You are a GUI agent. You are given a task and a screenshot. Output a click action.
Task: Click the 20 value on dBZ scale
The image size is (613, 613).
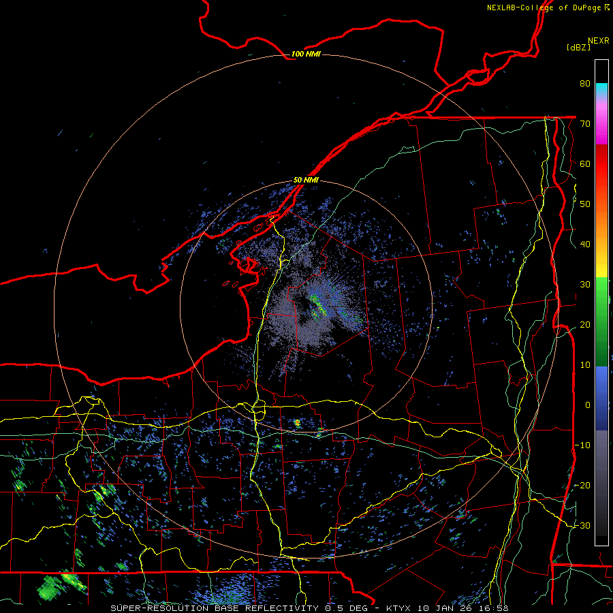(x=585, y=325)
